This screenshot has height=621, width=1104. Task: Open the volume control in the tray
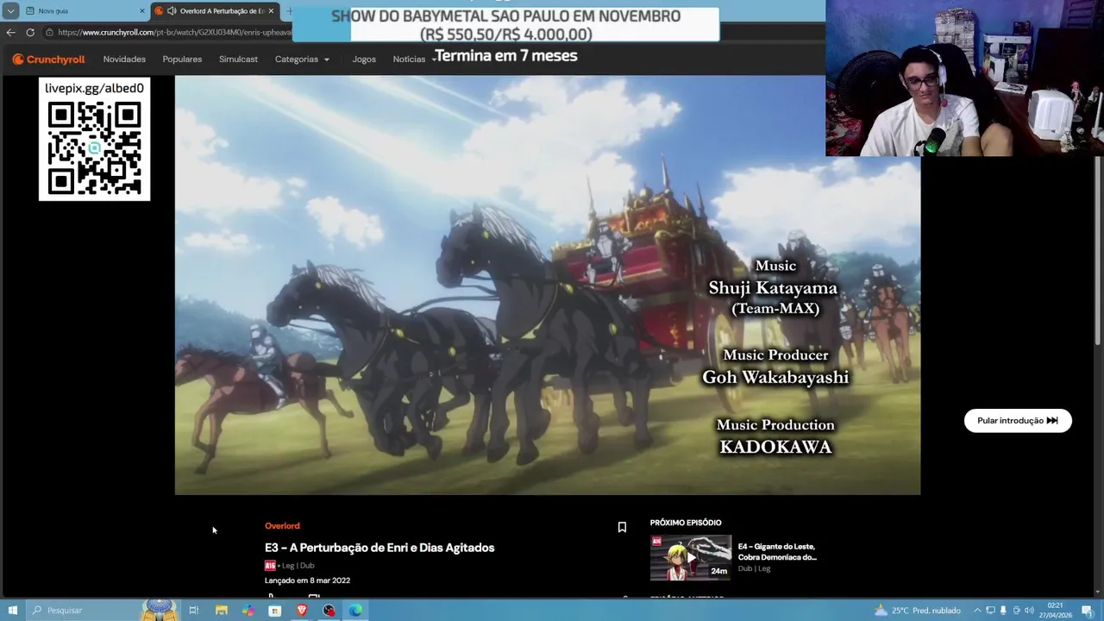pyautogui.click(x=1029, y=611)
